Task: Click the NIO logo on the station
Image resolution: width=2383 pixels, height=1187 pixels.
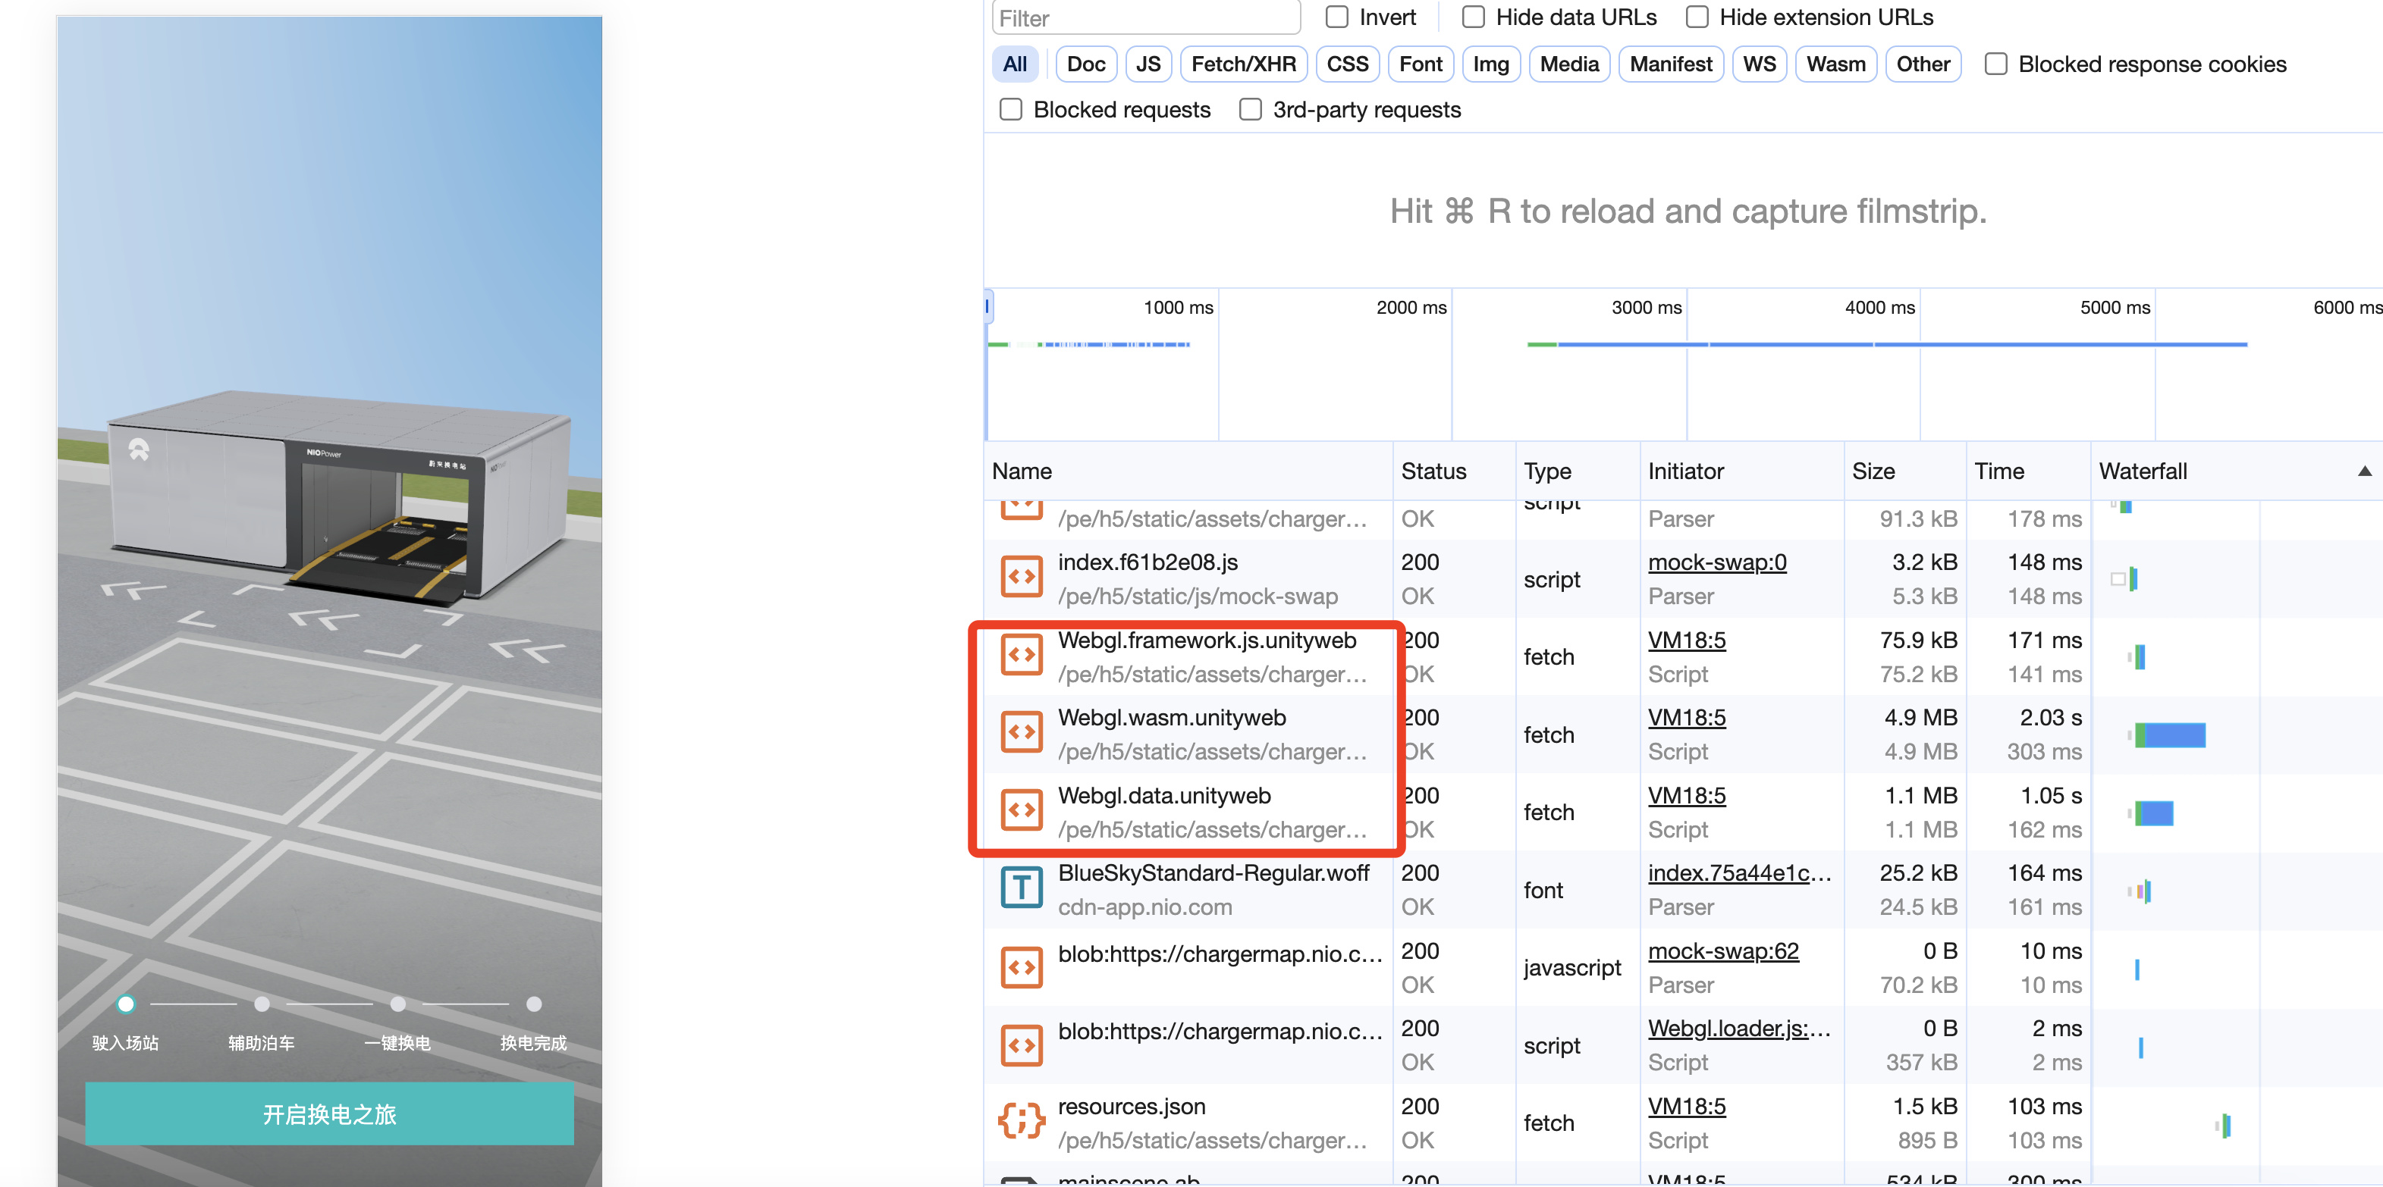Action: click(139, 449)
